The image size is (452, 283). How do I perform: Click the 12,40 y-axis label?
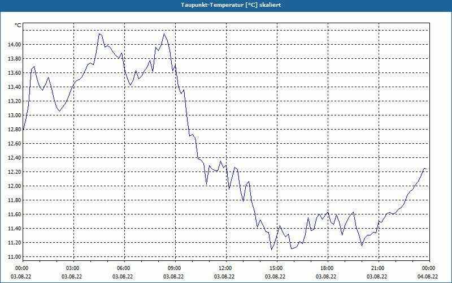[x=15, y=158]
